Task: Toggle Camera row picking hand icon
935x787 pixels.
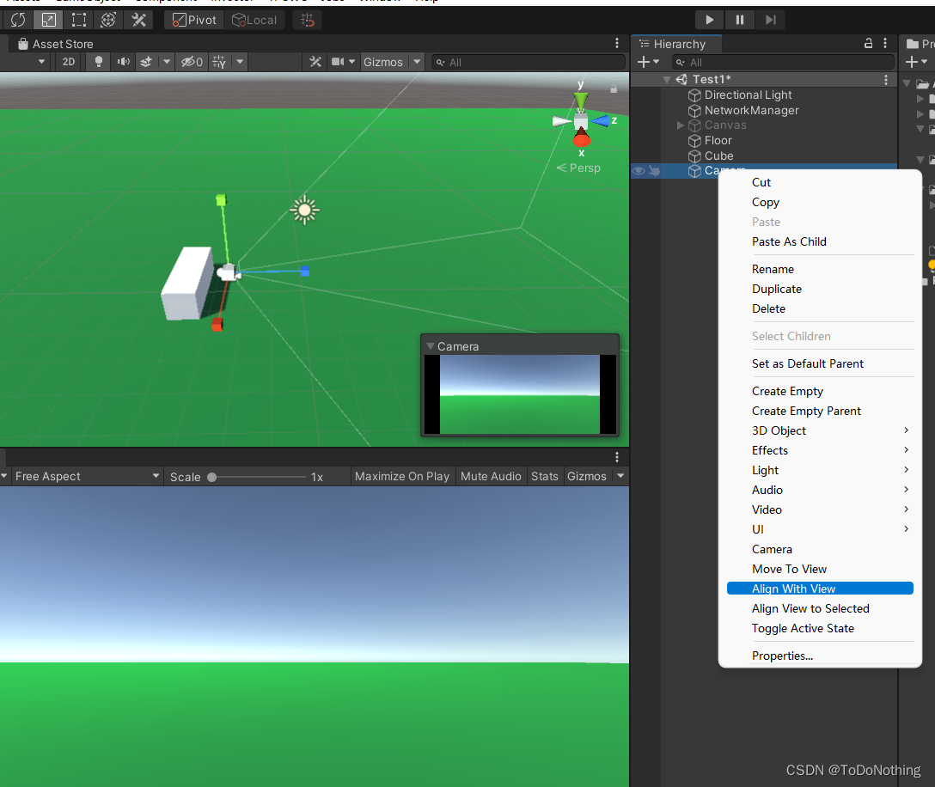Action: [x=654, y=171]
